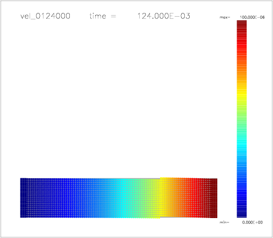273x238 pixels.
Task: Click the "min=" text beside colorbar
Action: (x=225, y=222)
